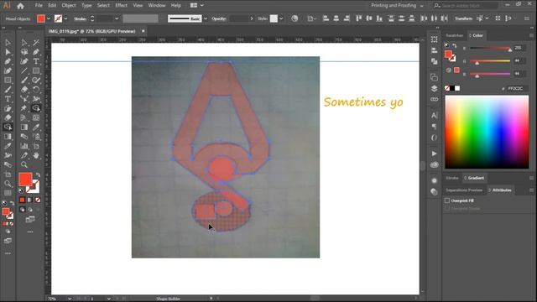
Task: Click the Opacity label in control bar
Action: click(219, 18)
